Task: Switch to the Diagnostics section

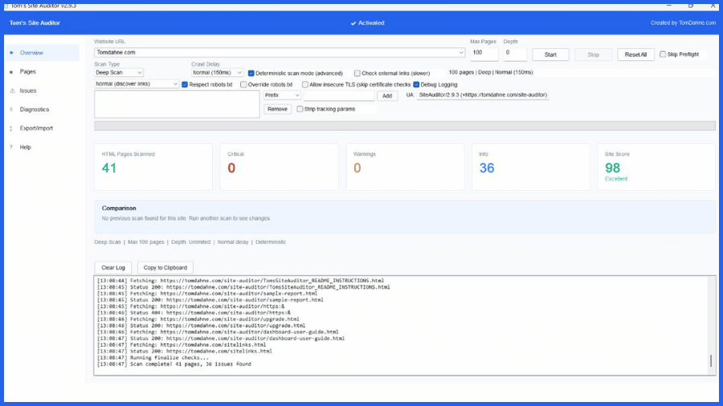Action: [42, 110]
